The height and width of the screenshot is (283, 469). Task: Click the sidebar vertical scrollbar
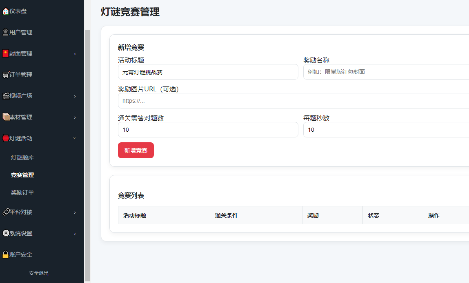[87, 155]
